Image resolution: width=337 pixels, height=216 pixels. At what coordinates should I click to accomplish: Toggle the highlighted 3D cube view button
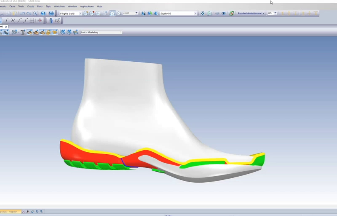[112, 13]
